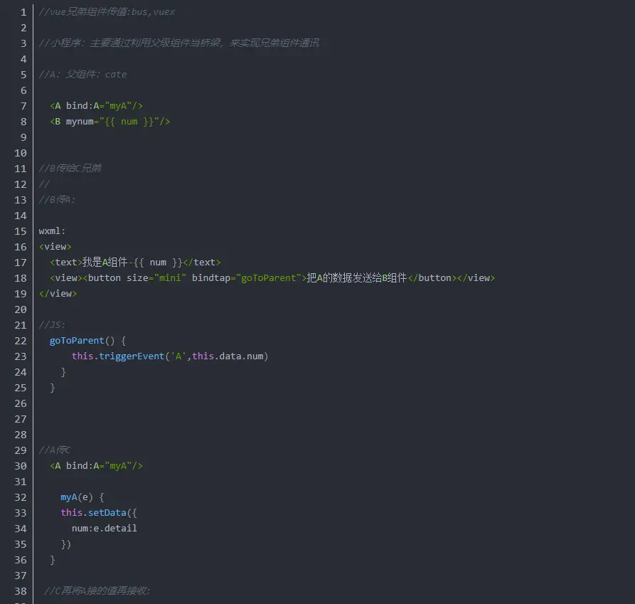The image size is (635, 604).
Task: Click the comment '//C再将A接的值再接收:'
Action: (97, 591)
